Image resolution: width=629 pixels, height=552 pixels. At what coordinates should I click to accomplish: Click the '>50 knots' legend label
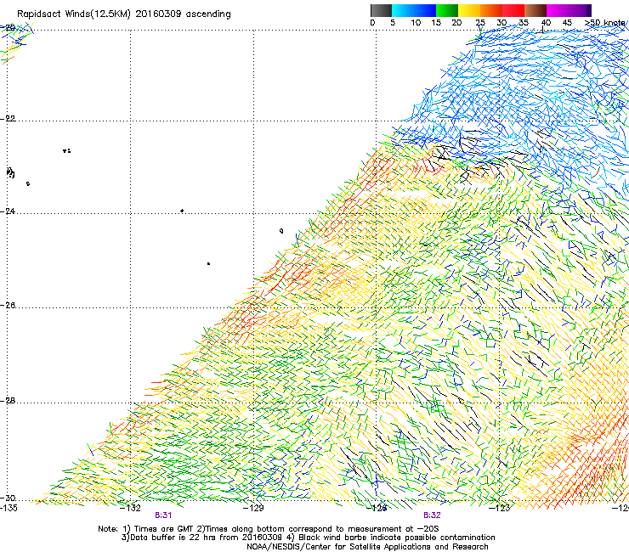[x=605, y=23]
